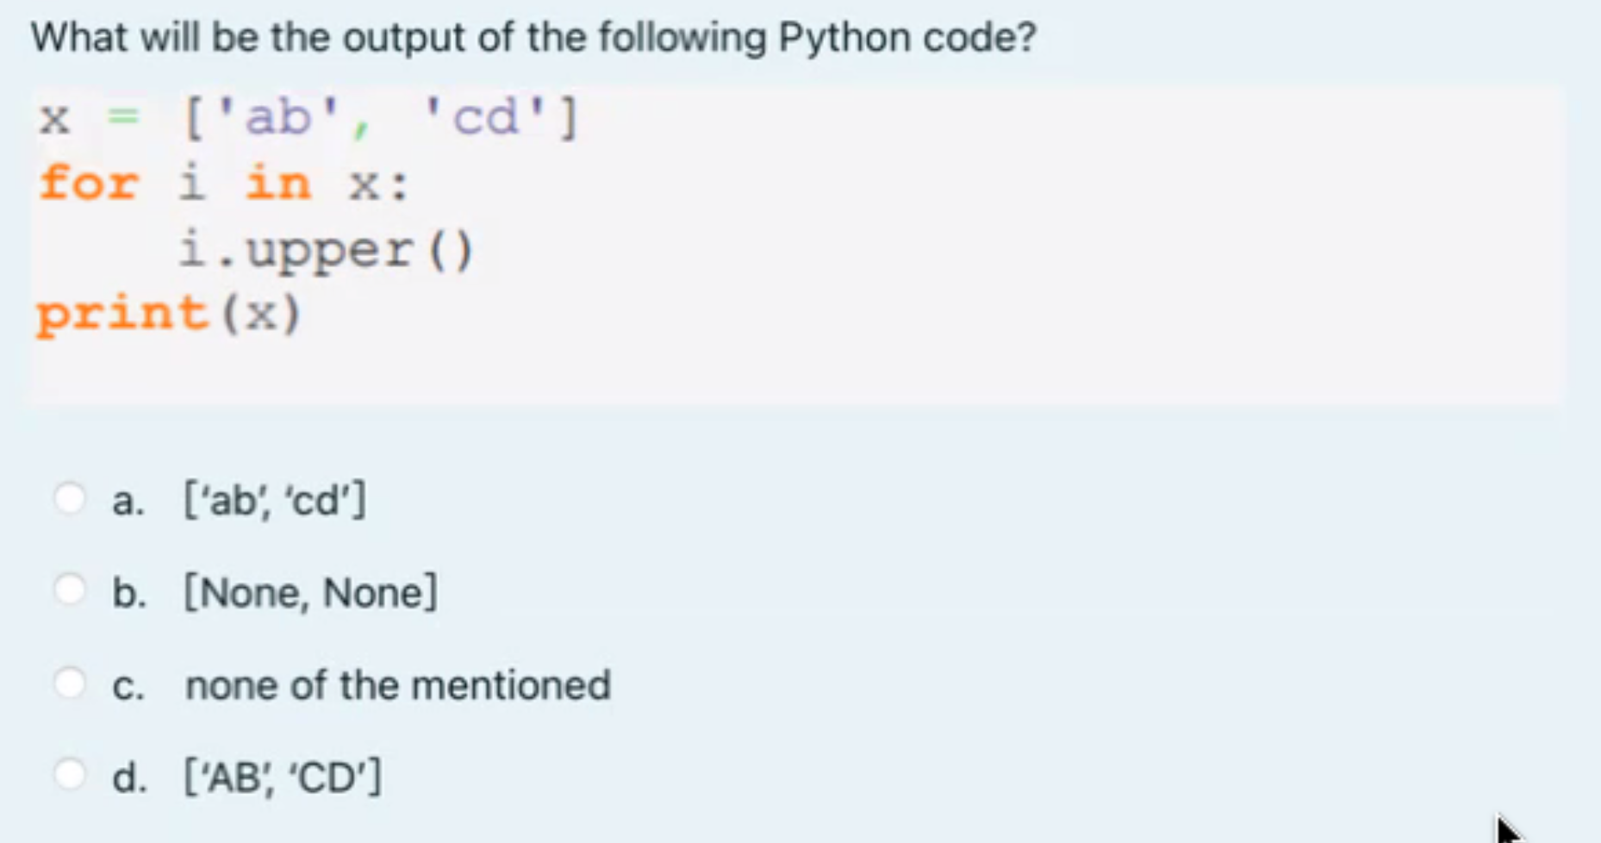Click the option letter 'a.'

pos(128,502)
